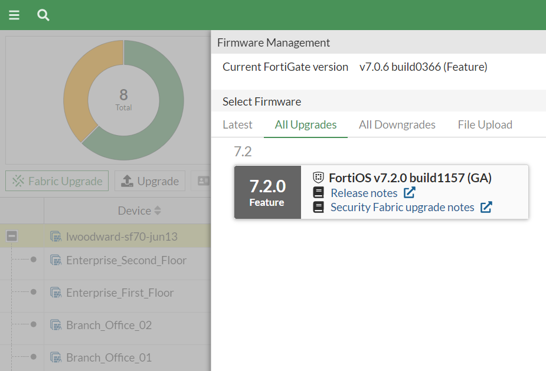The image size is (546, 371).
Task: Select the Enterprise_Second_Floor device row
Action: (x=126, y=260)
